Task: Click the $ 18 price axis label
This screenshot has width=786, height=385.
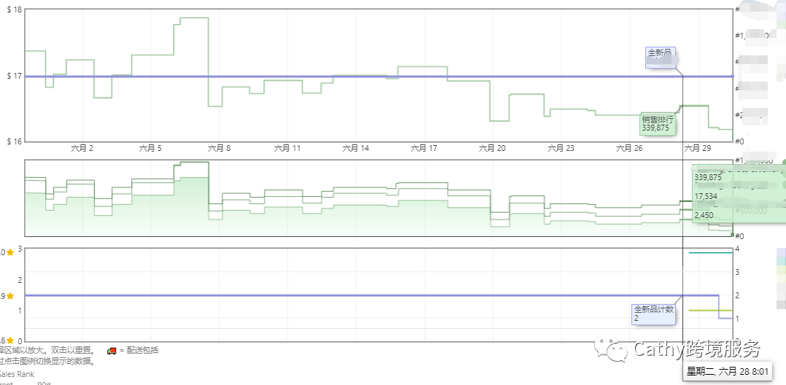Action: (15, 9)
